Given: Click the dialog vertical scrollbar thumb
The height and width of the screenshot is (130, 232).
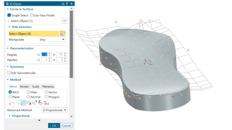Looking at the screenshot, I should tap(71, 44).
